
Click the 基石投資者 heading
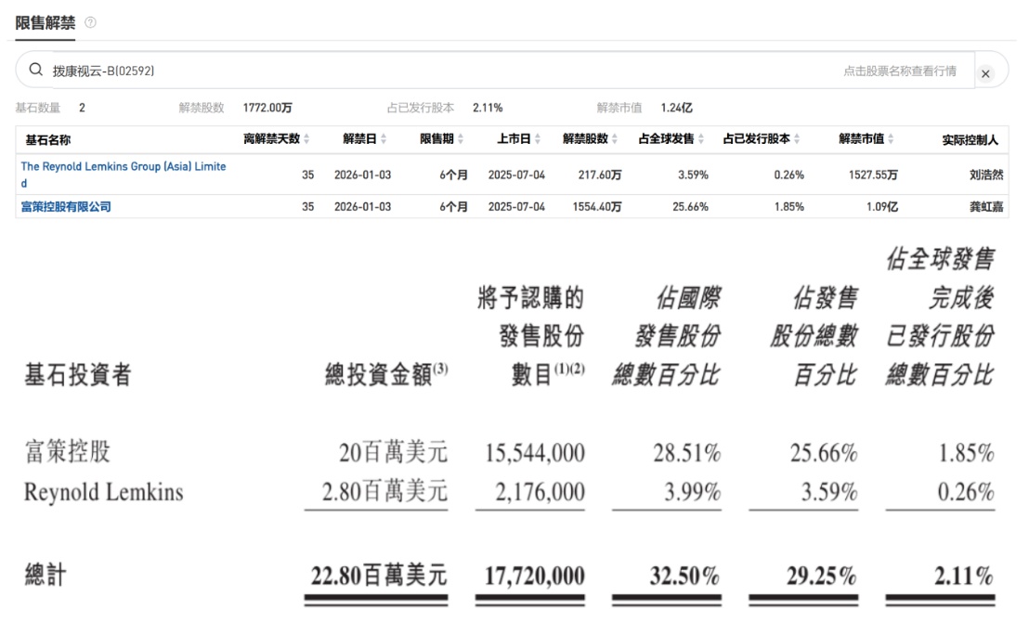(78, 375)
